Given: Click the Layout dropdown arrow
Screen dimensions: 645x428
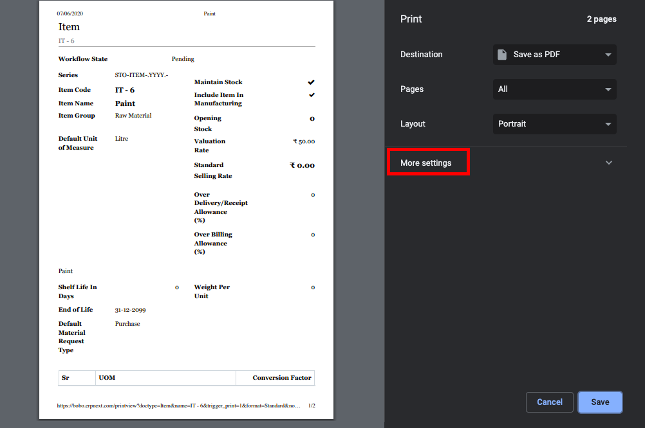Looking at the screenshot, I should pyautogui.click(x=608, y=124).
